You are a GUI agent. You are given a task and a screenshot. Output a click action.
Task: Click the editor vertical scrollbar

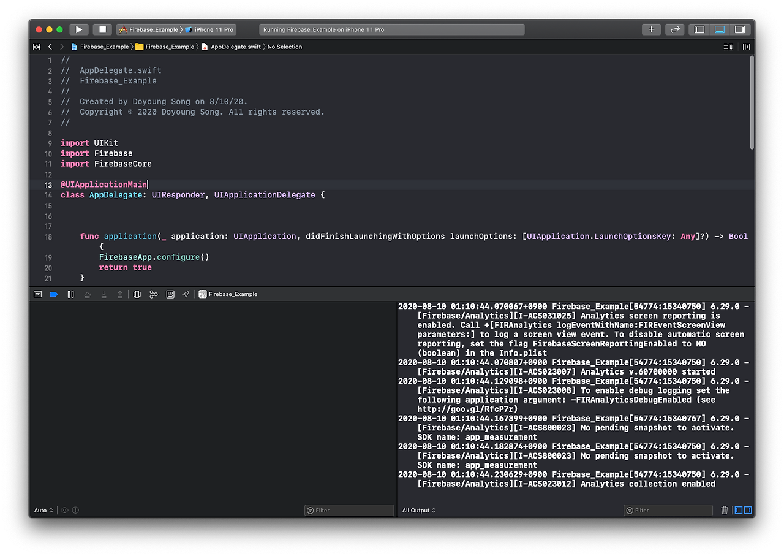[752, 102]
